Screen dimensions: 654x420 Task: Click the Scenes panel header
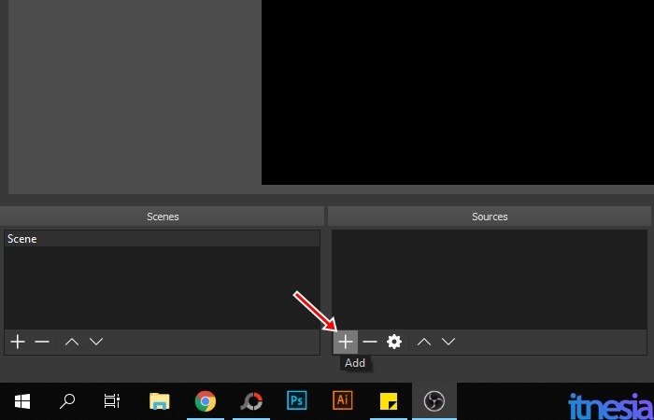(x=162, y=217)
